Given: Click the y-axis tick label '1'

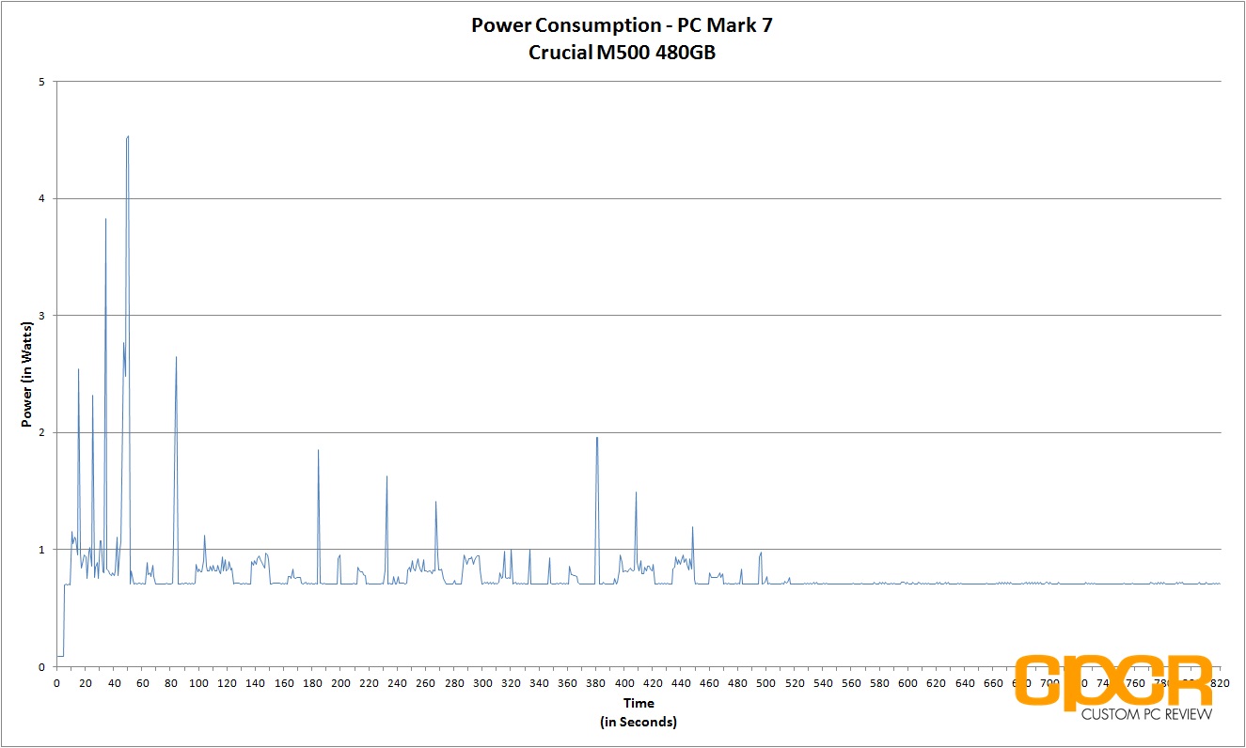Looking at the screenshot, I should tap(43, 550).
